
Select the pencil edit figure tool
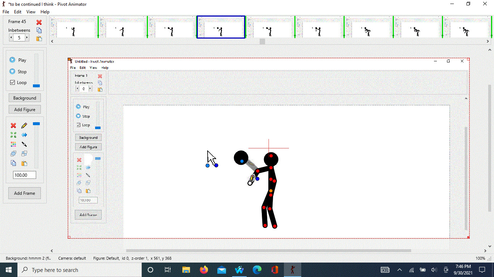24,126
